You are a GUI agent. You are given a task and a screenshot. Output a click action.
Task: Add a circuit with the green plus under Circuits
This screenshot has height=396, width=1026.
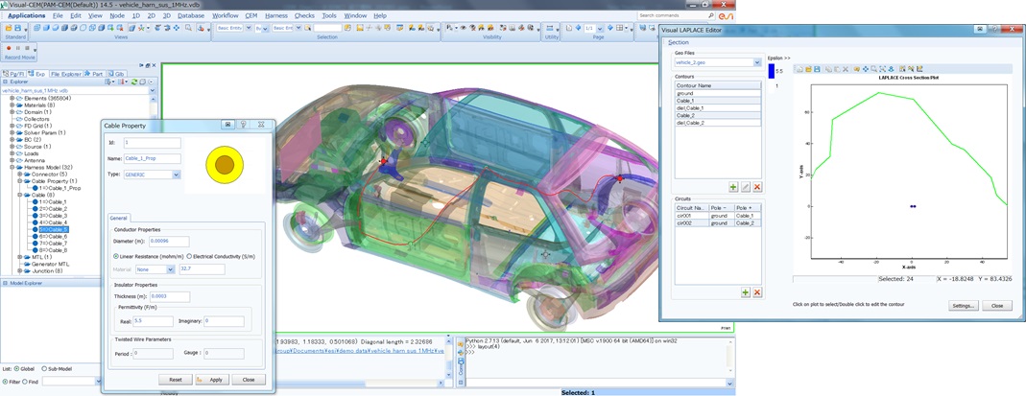(746, 292)
